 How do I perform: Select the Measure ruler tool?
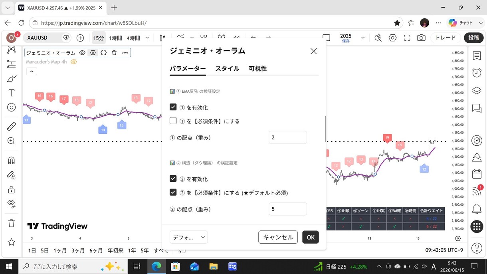coord(11,127)
